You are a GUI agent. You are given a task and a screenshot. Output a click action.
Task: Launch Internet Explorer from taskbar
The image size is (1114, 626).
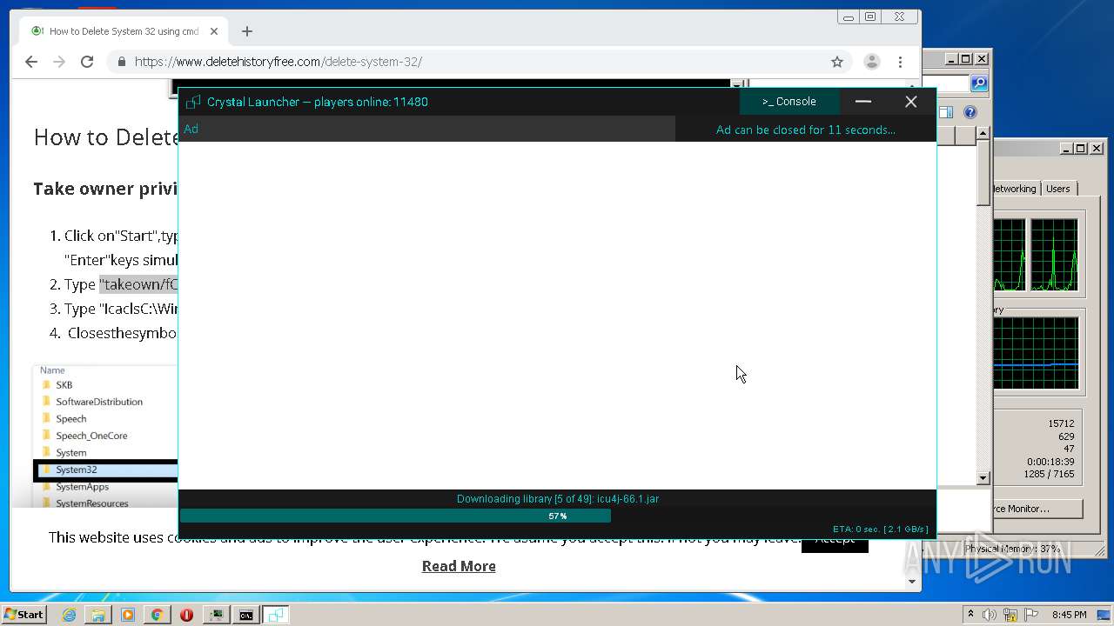(x=69, y=615)
